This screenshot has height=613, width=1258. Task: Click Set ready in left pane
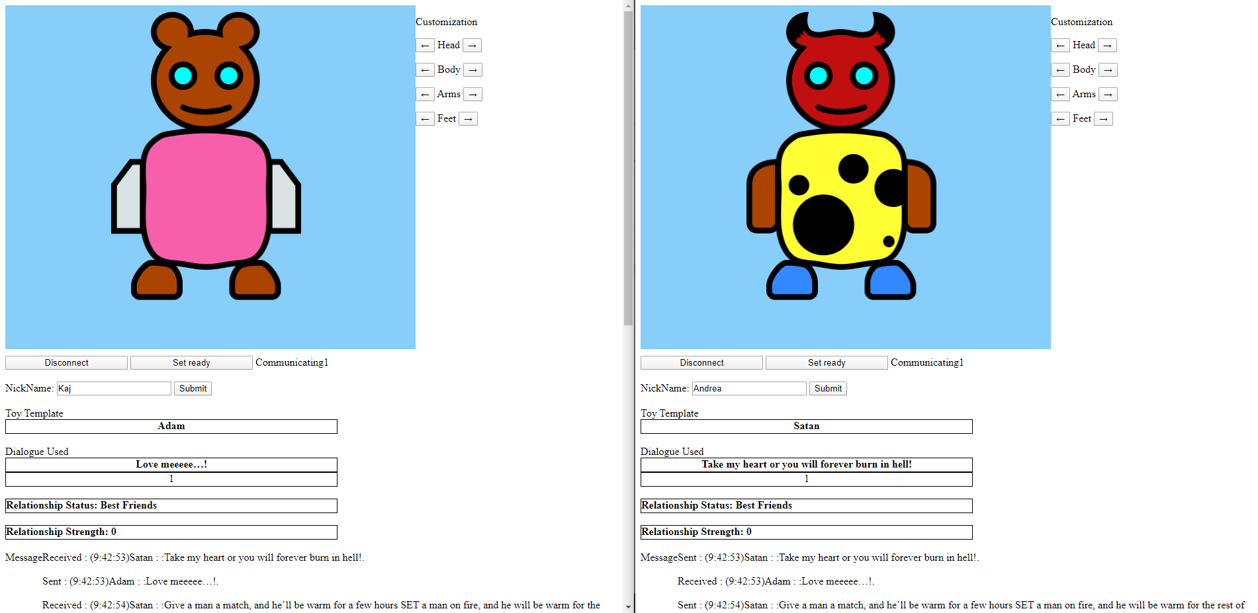click(x=191, y=363)
